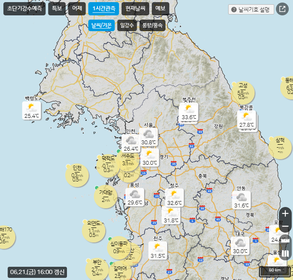Switch to the 어제 tab
The image size is (293, 280).
tap(77, 9)
